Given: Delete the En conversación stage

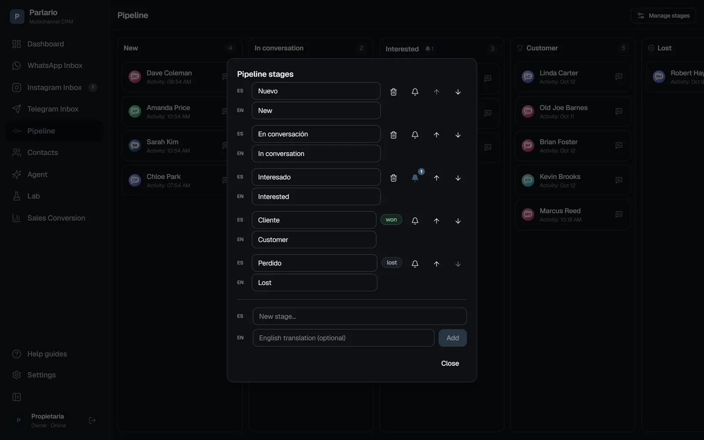Looking at the screenshot, I should point(393,135).
